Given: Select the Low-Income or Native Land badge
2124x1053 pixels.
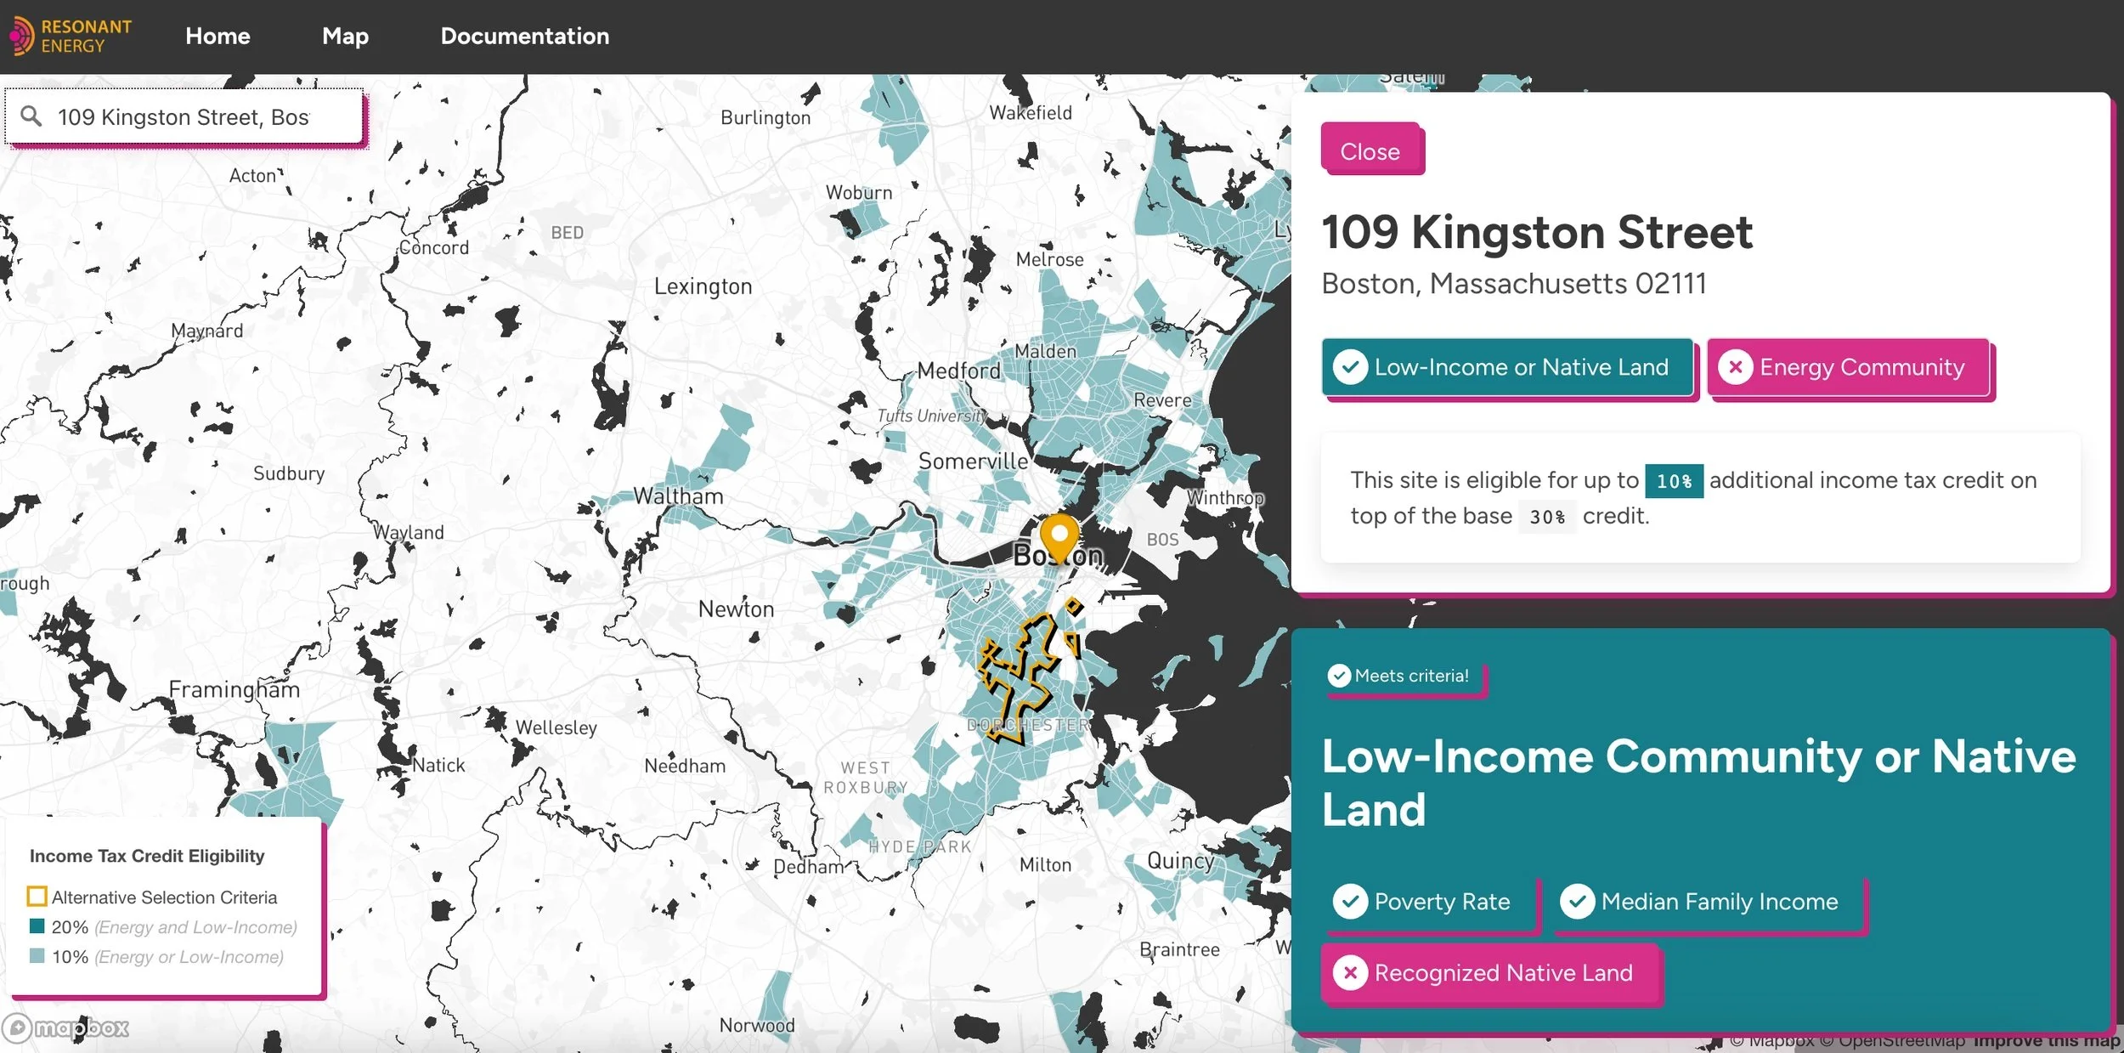Looking at the screenshot, I should pyautogui.click(x=1507, y=367).
